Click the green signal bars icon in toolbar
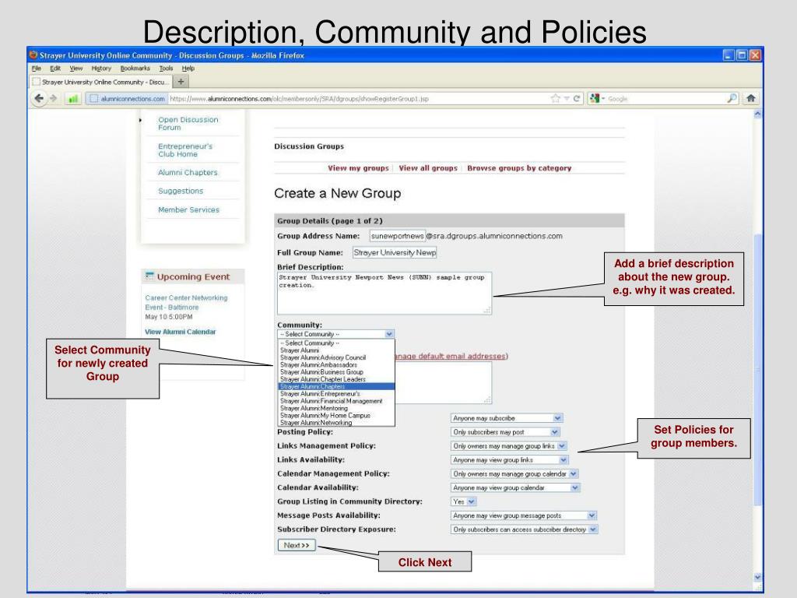 tap(73, 99)
